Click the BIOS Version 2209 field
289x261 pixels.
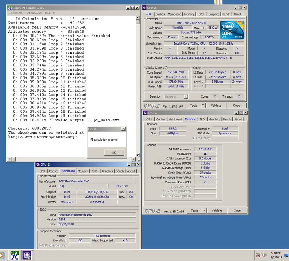coord(97,219)
